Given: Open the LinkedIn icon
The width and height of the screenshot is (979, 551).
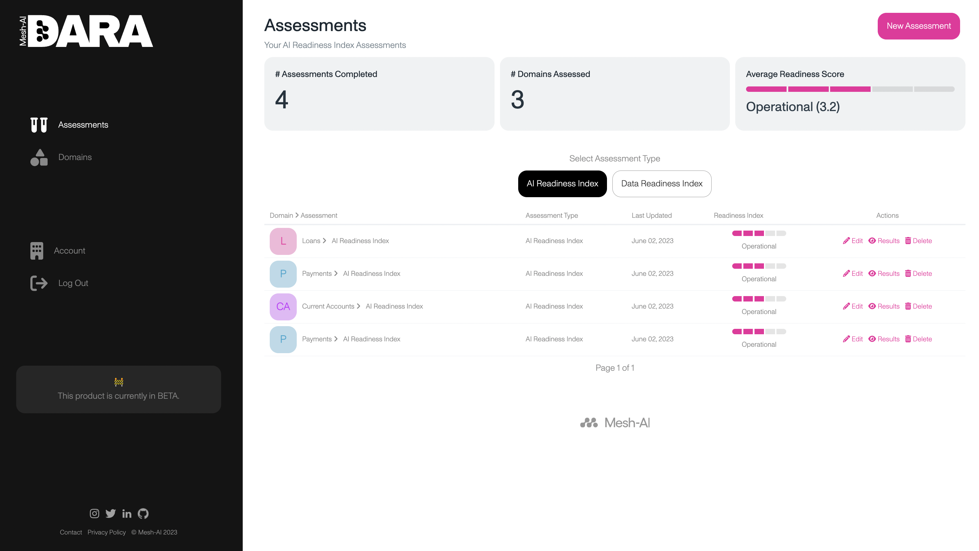Looking at the screenshot, I should tap(127, 514).
